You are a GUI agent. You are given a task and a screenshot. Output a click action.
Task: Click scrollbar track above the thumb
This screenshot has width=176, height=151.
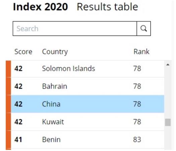(x=168, y=93)
